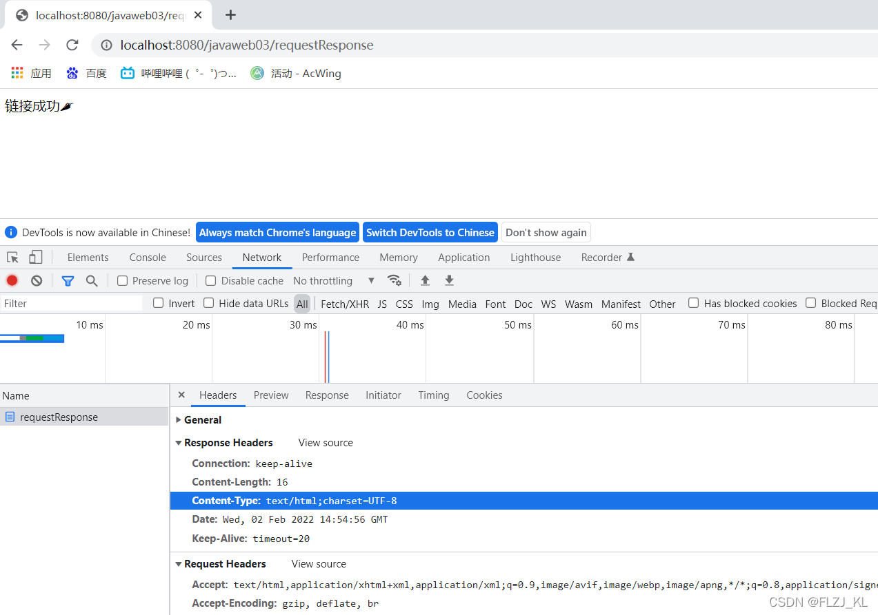878x615 pixels.
Task: Open the Cookies tab of request
Action: (484, 395)
